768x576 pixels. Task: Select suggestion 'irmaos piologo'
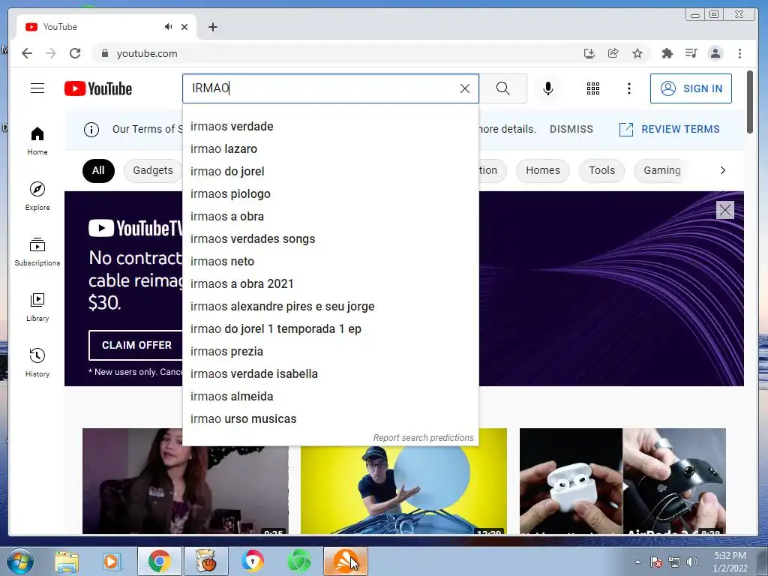pyautogui.click(x=331, y=194)
